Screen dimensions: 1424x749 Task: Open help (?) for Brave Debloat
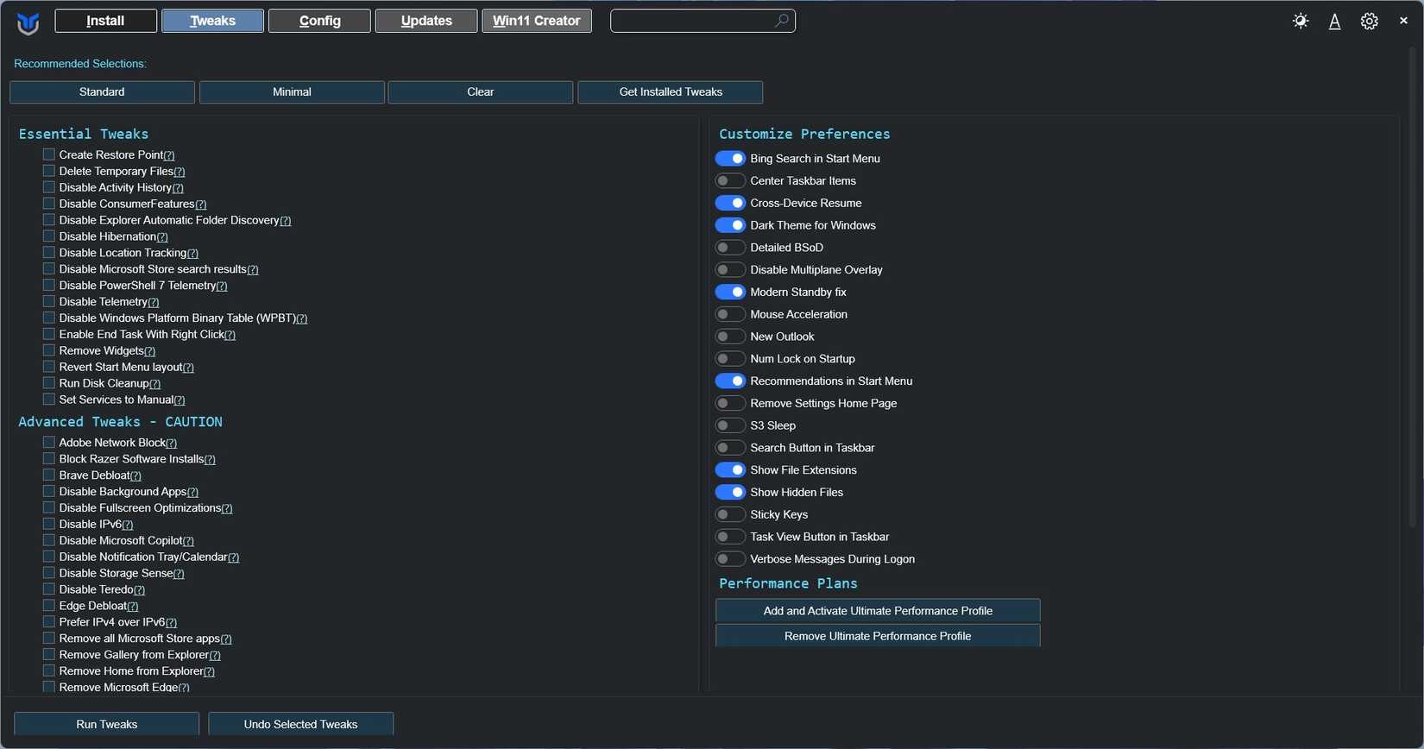click(x=135, y=475)
